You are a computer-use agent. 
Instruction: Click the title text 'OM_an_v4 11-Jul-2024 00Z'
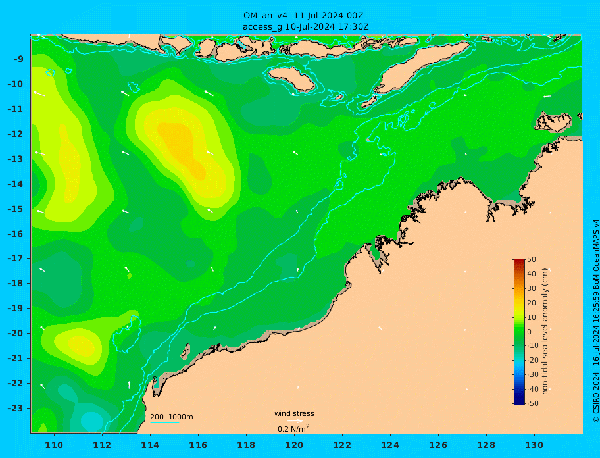pos(303,16)
